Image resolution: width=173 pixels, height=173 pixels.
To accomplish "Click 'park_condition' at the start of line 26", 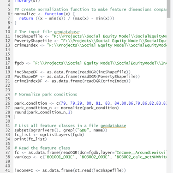I will tap(31, 103).
